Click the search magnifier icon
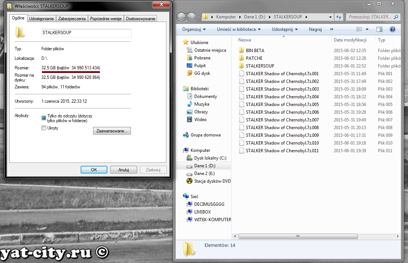Image resolution: width=408 pixels, height=263 pixels. tap(396, 17)
